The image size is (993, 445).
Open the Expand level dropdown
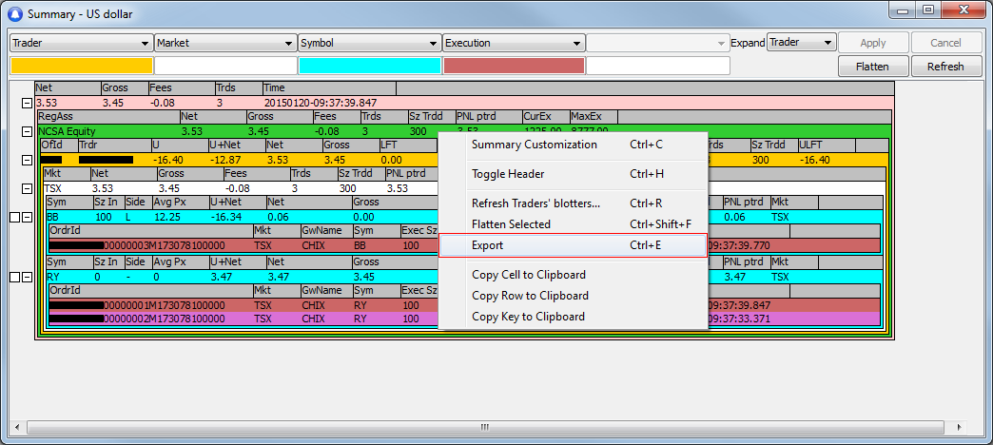[827, 43]
